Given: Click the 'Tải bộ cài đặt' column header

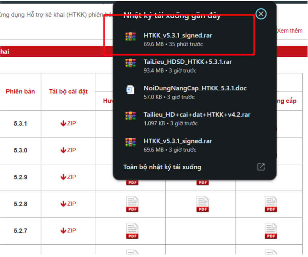Looking at the screenshot, I should click(x=68, y=92).
